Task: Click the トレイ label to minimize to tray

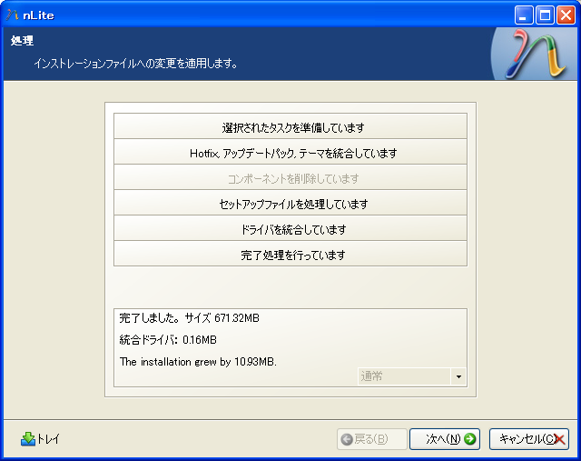Action: 48,439
